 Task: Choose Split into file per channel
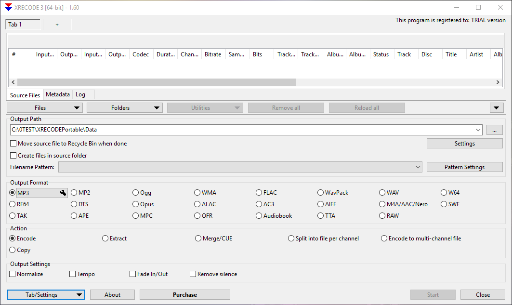[291, 239]
